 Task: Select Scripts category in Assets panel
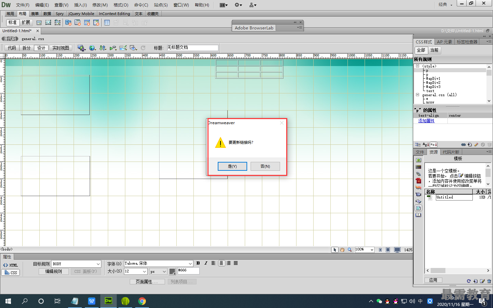[418, 201]
